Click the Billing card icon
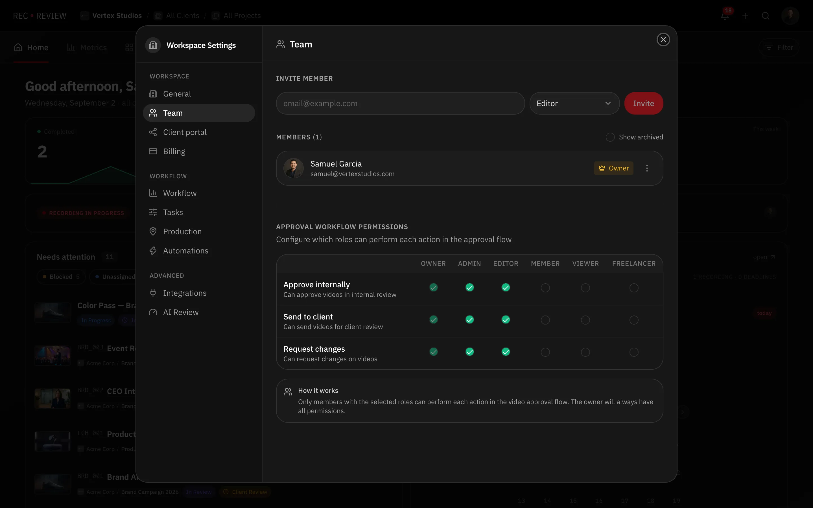813x508 pixels. [x=153, y=151]
